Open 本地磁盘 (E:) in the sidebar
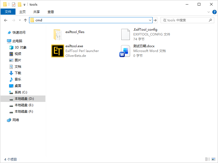218x163 pixels. pyautogui.click(x=24, y=105)
